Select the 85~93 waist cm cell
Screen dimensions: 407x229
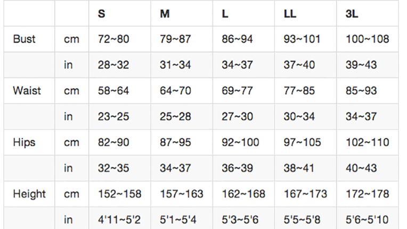tap(361, 91)
